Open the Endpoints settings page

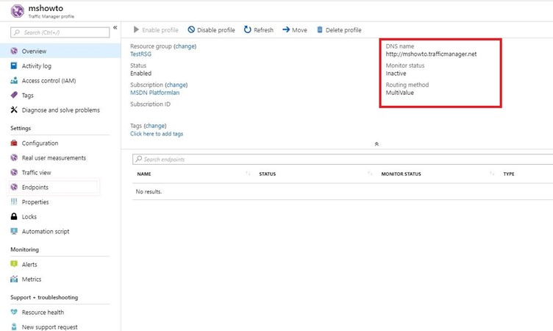(35, 188)
